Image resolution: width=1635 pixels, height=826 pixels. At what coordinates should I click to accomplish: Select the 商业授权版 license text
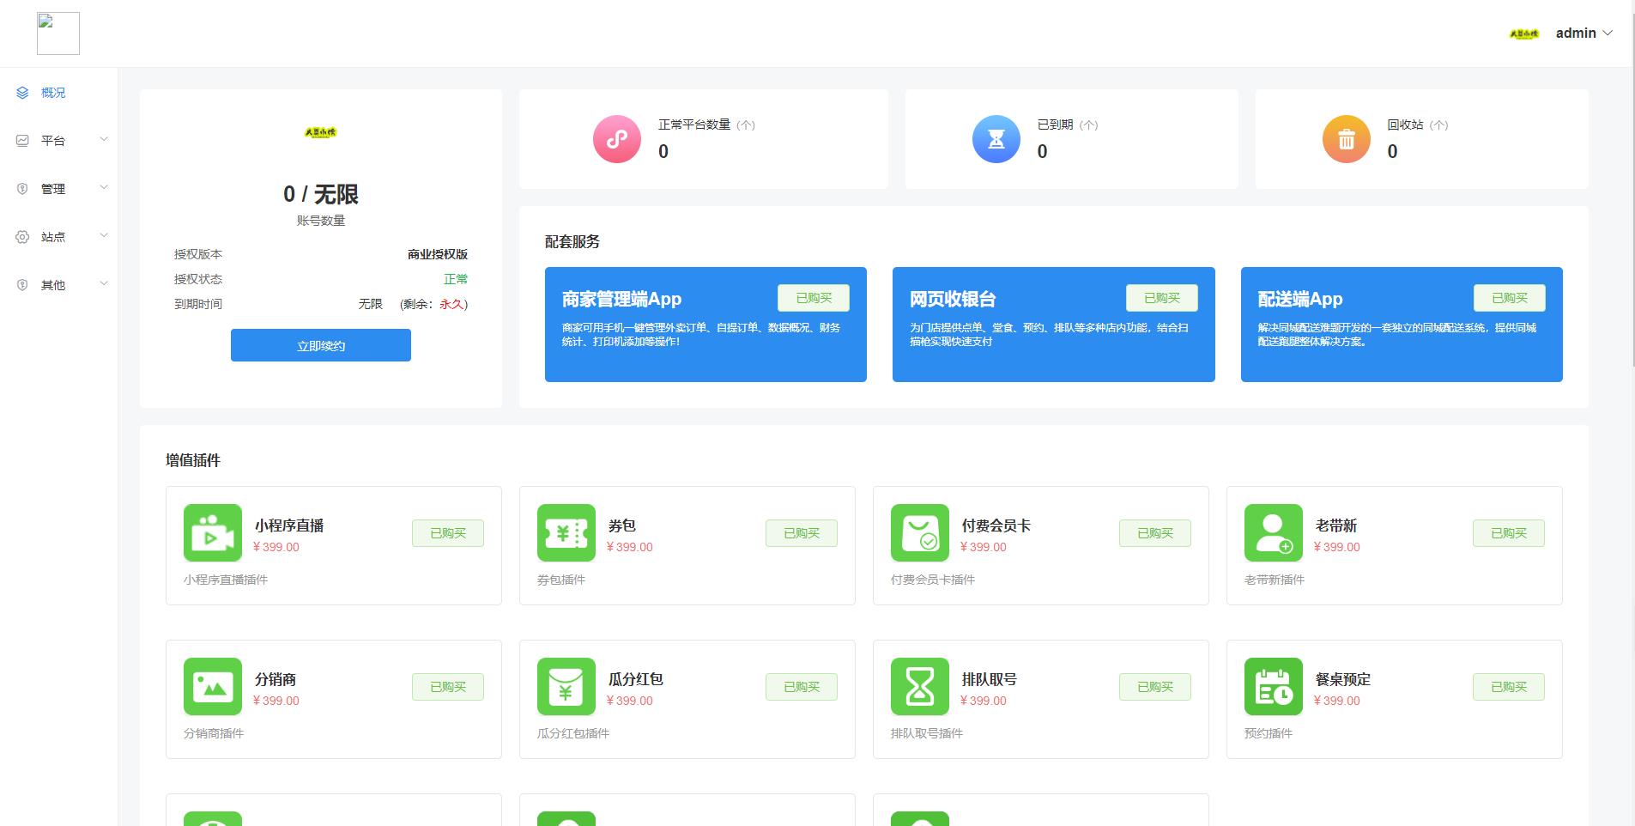(x=438, y=254)
